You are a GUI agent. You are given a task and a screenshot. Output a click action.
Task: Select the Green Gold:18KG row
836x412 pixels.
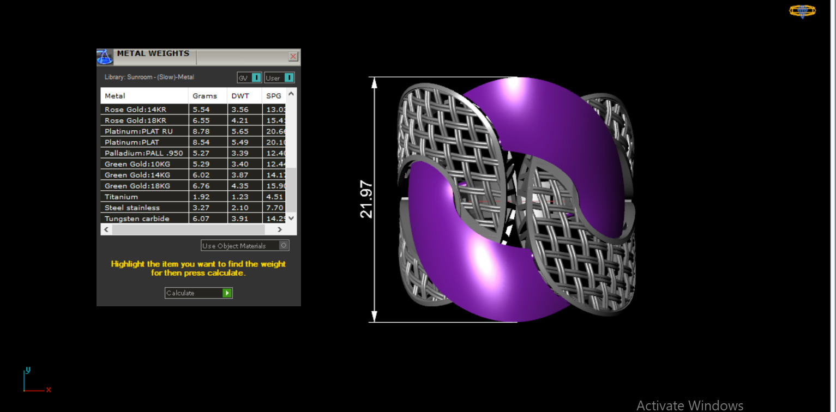193,186
